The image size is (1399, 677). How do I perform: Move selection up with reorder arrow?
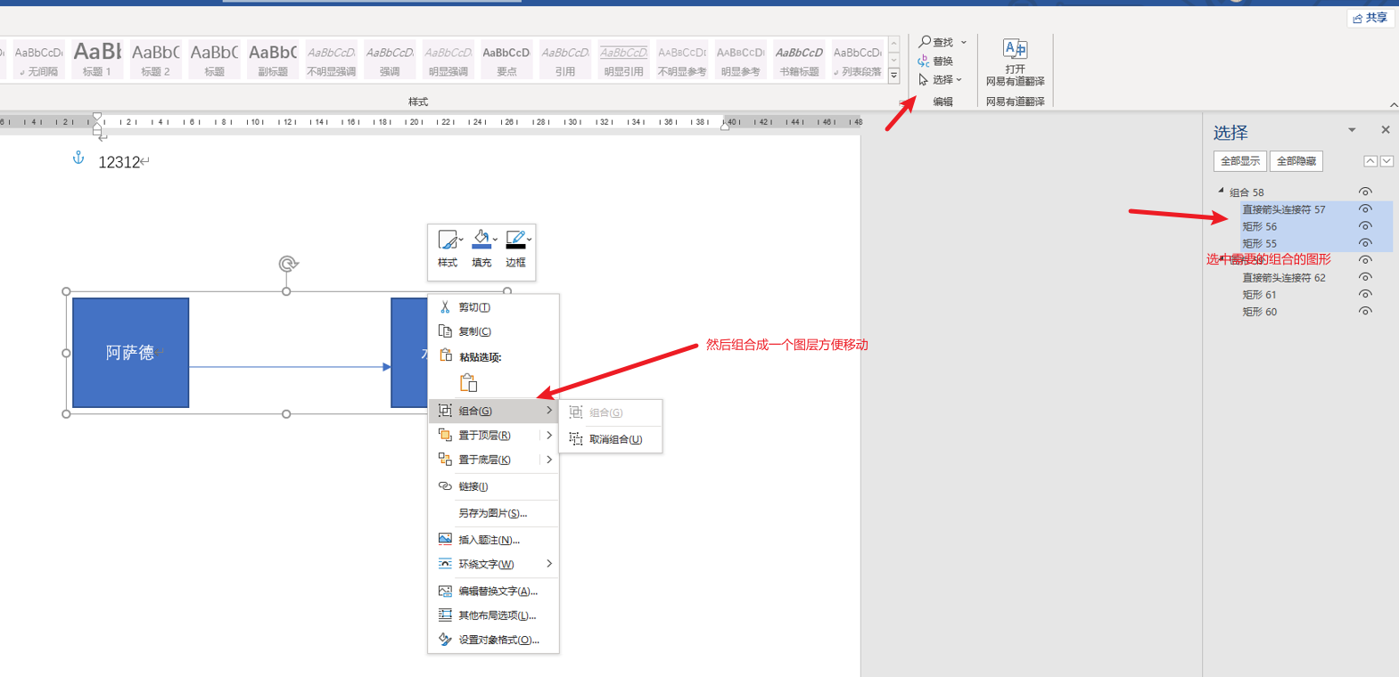coord(1370,161)
